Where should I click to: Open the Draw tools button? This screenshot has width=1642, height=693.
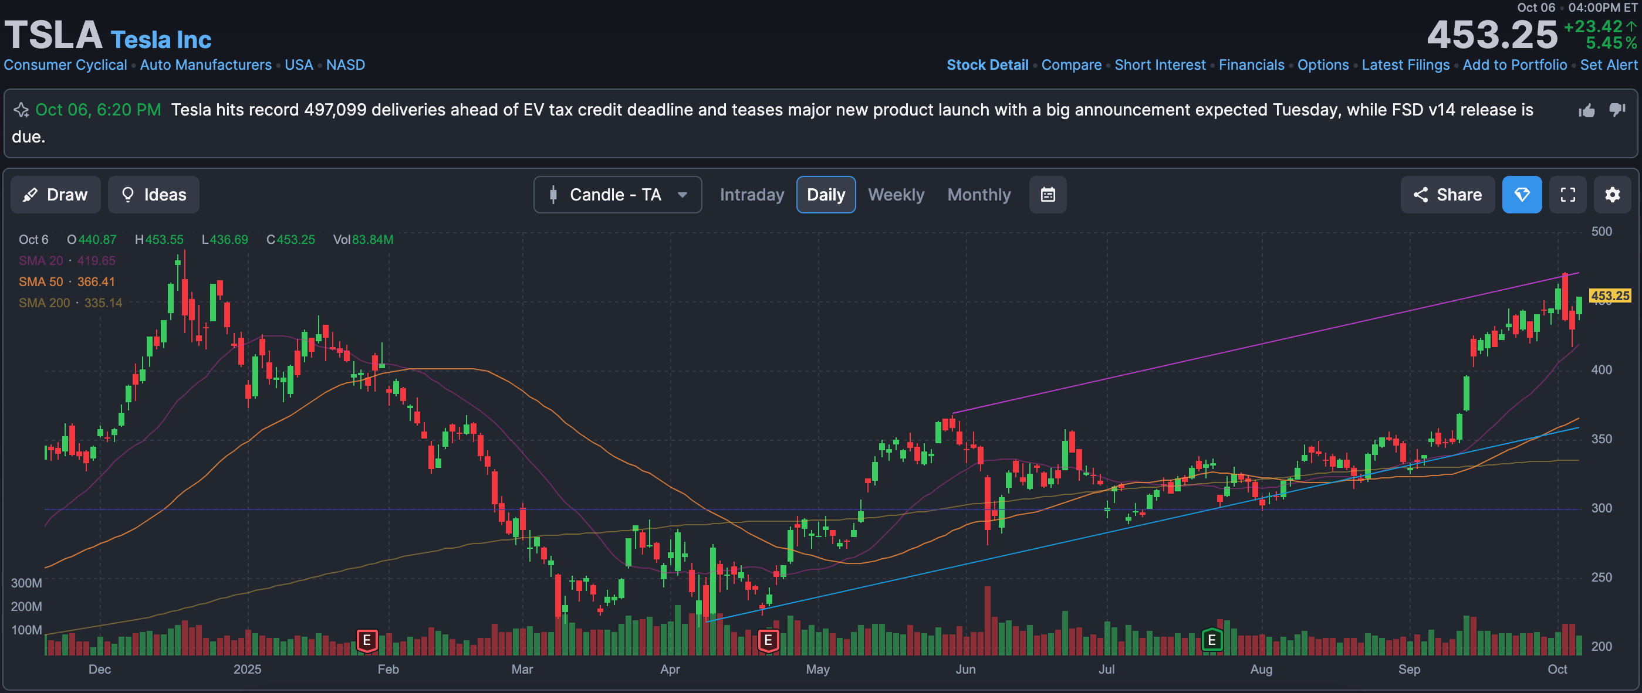point(55,195)
